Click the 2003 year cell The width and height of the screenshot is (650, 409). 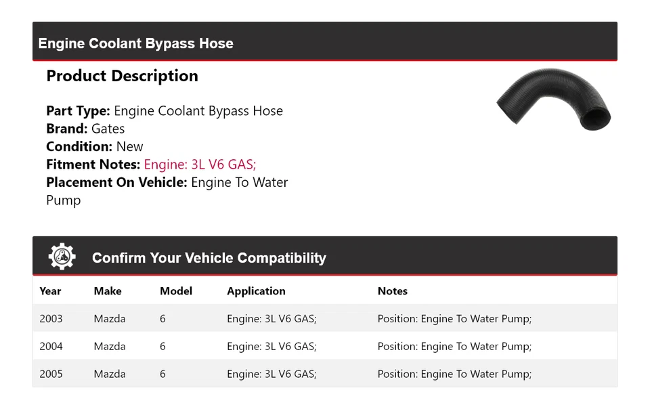click(51, 319)
